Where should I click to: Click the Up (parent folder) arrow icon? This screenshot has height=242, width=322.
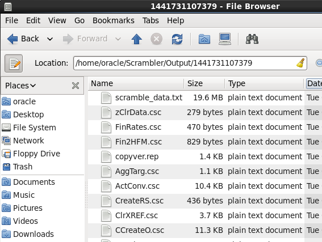click(136, 39)
